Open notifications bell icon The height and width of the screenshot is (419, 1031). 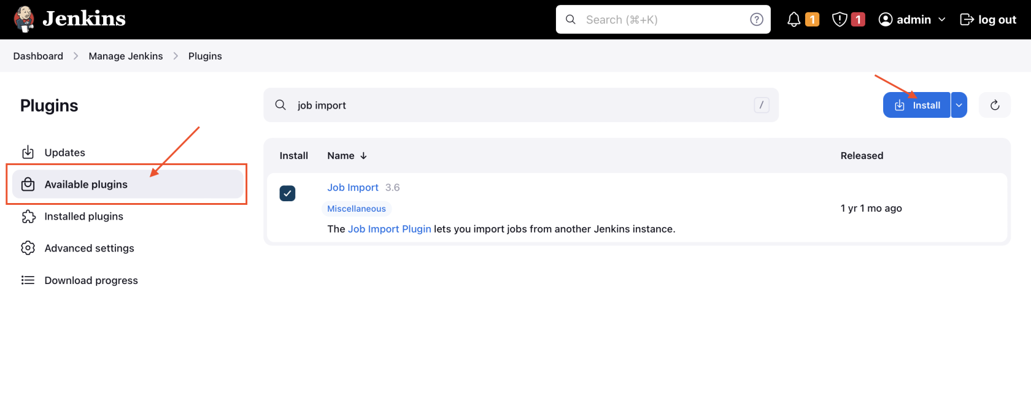click(x=794, y=20)
